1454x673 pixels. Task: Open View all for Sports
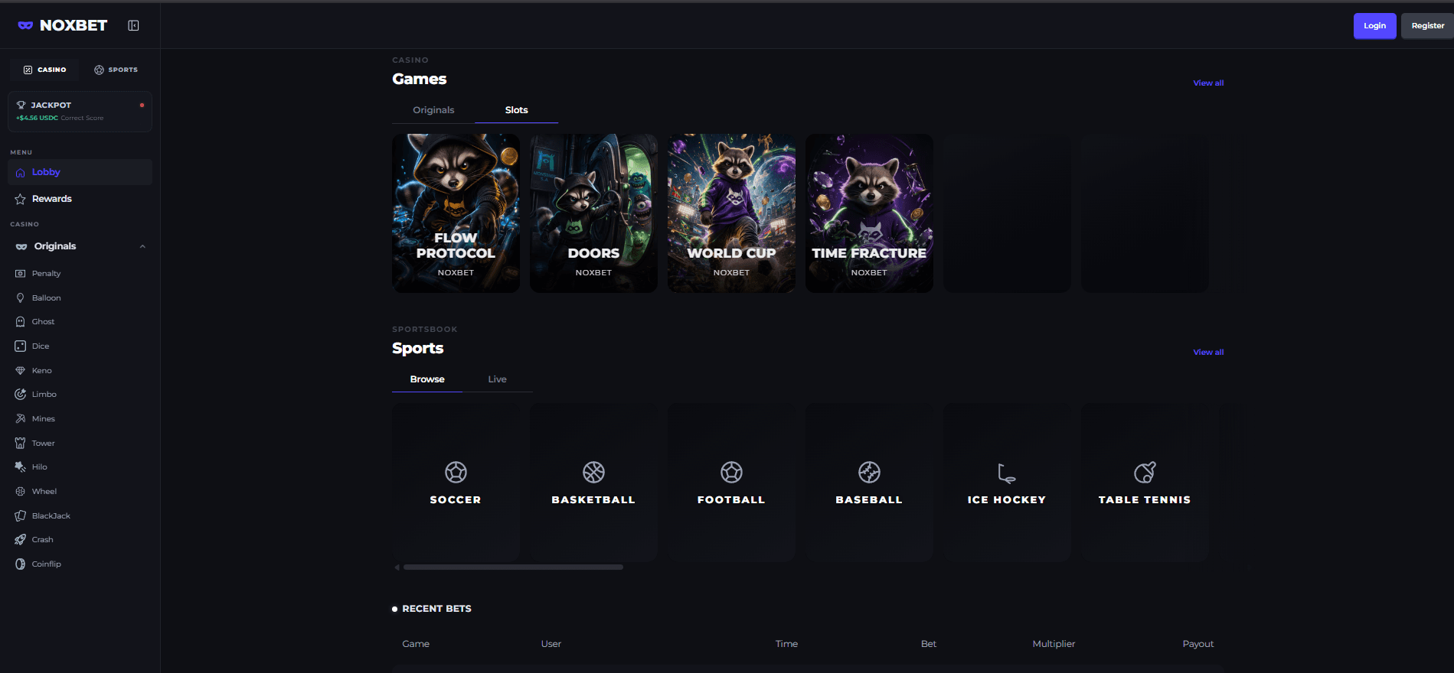click(x=1208, y=352)
